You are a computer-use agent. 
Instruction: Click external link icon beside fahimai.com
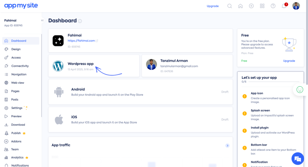pos(97,41)
